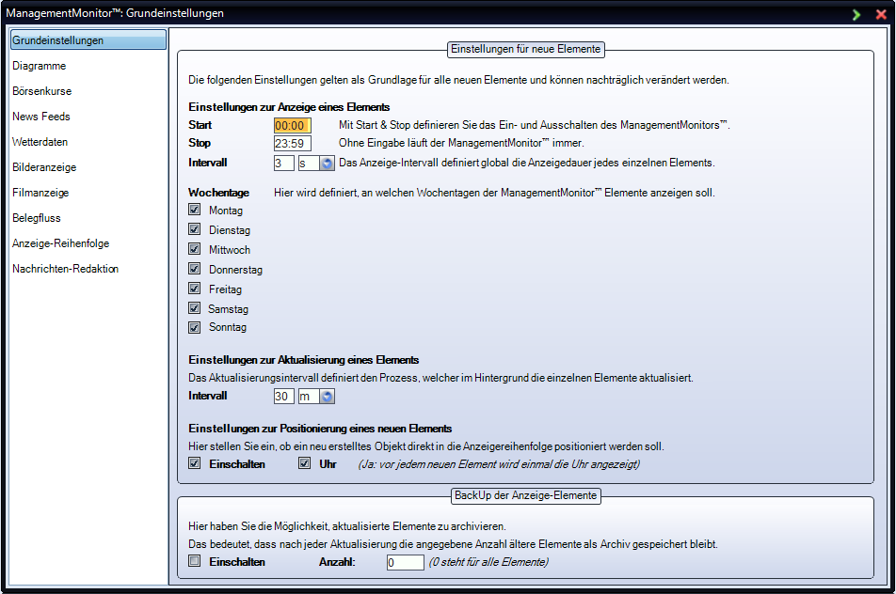Toggle the Uhr checkbox
Screen dimensions: 896x594
pyautogui.click(x=304, y=463)
